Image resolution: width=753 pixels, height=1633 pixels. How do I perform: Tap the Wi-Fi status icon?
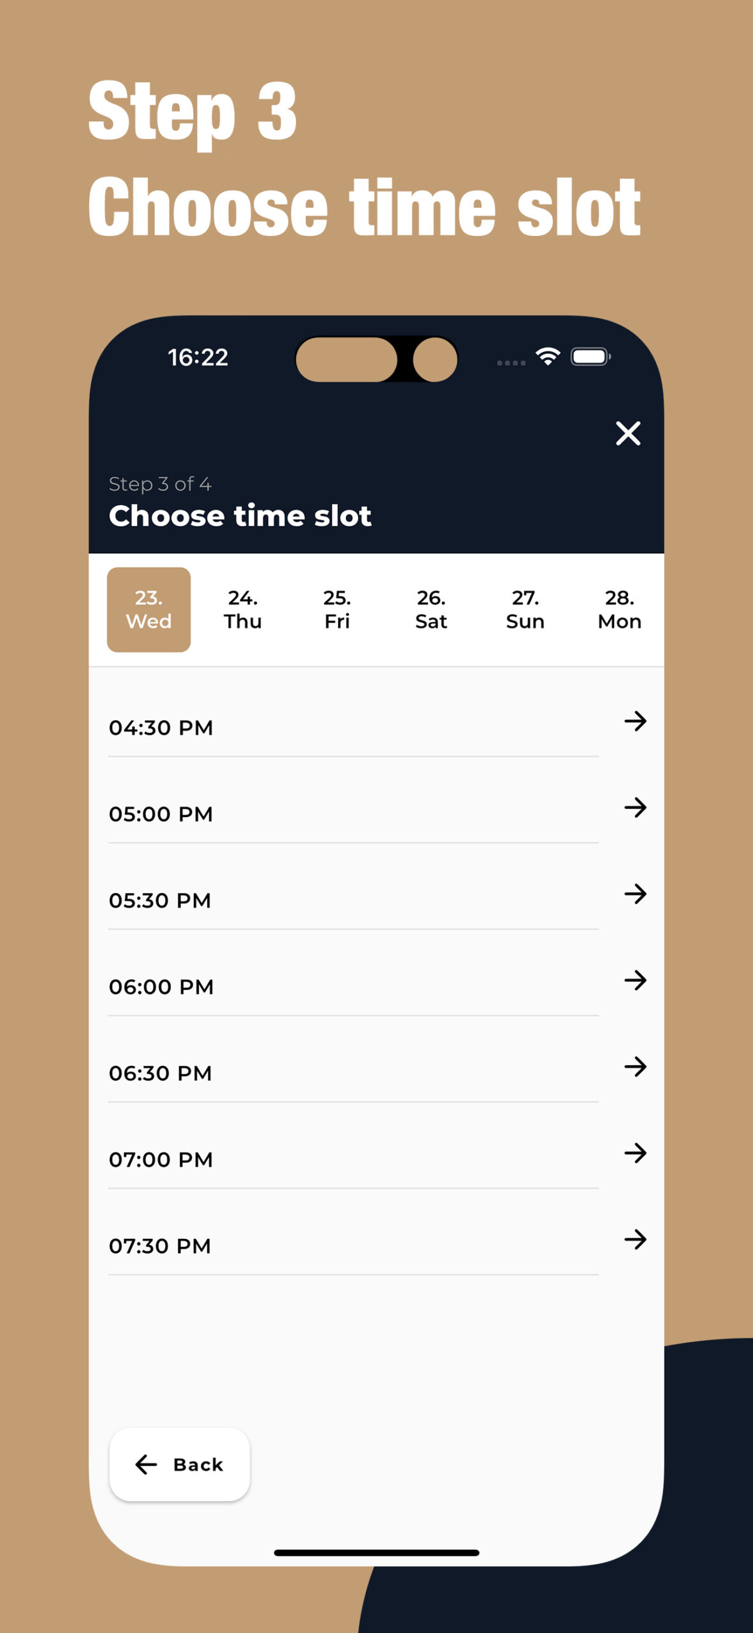(548, 357)
